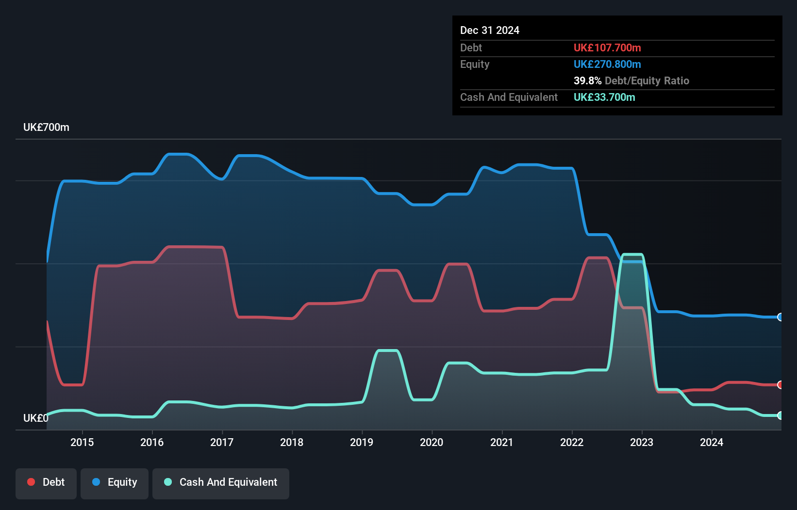Click the UK£270.800m equity value
This screenshot has height=510, width=797.
607,64
